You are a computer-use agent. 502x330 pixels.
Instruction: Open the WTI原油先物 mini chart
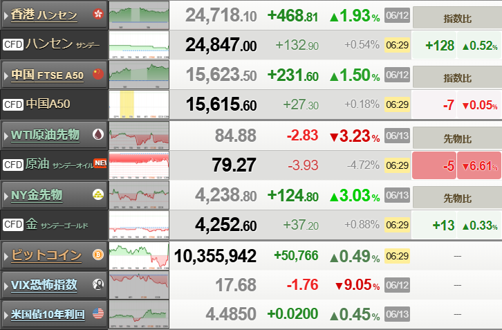point(139,135)
